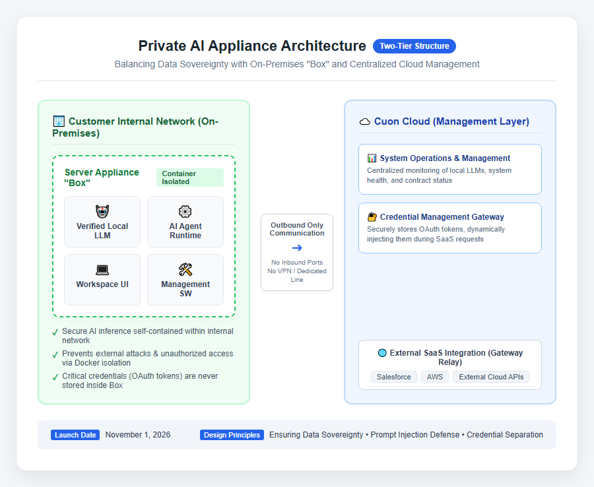
Task: Click the November 1, 2026 date
Action: pos(138,435)
